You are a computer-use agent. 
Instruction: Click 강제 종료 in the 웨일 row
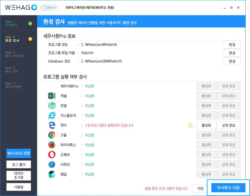228,174
